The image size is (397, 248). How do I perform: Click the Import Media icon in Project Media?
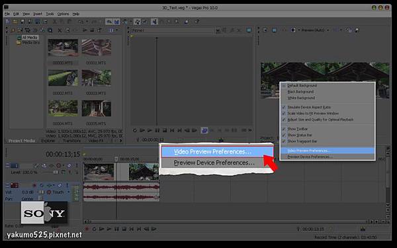(13, 30)
